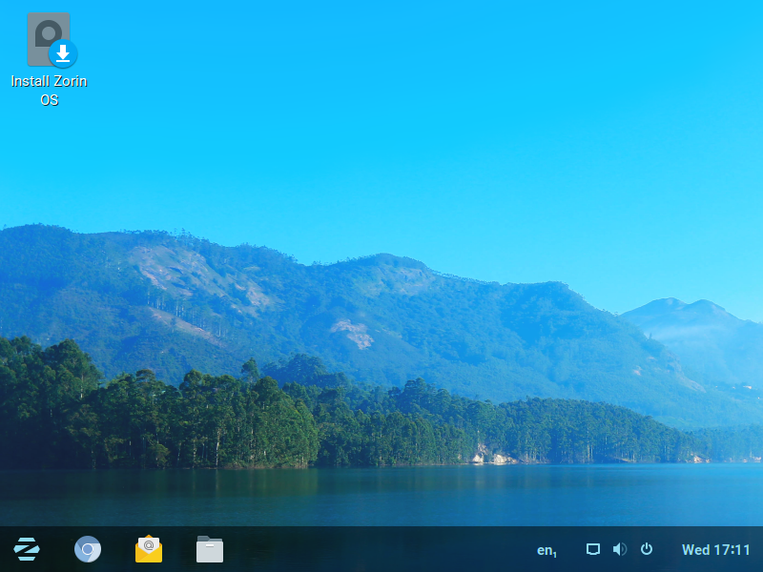763x572 pixels.
Task: Click the display/screen tray icon
Action: [593, 549]
